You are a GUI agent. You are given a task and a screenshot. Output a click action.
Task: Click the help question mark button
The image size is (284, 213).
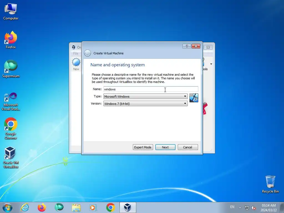(187, 46)
